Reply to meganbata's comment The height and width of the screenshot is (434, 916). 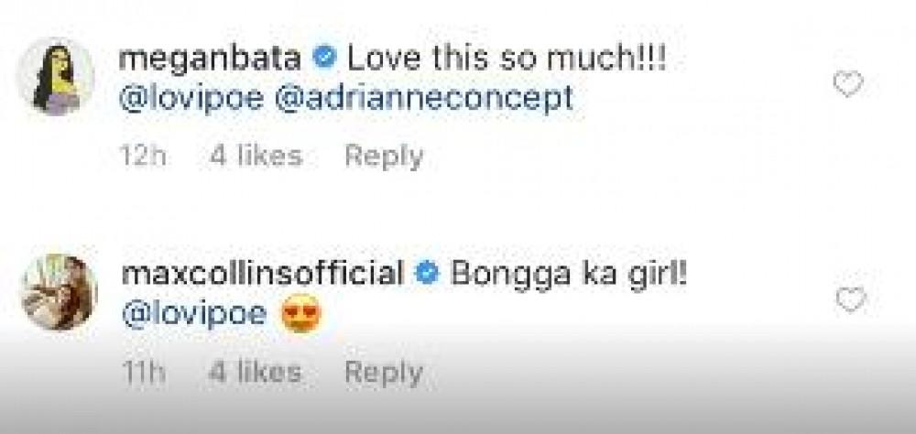[383, 157]
